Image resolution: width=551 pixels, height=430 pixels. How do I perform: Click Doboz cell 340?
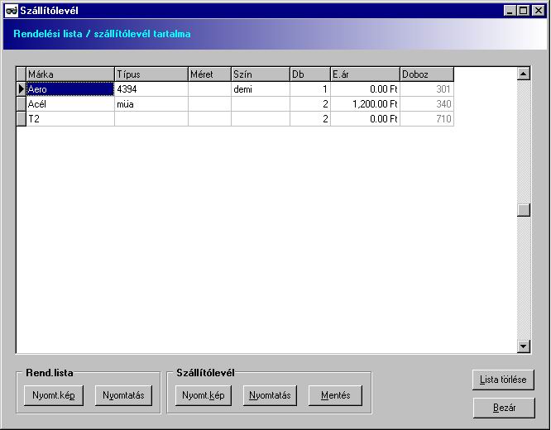[427, 104]
